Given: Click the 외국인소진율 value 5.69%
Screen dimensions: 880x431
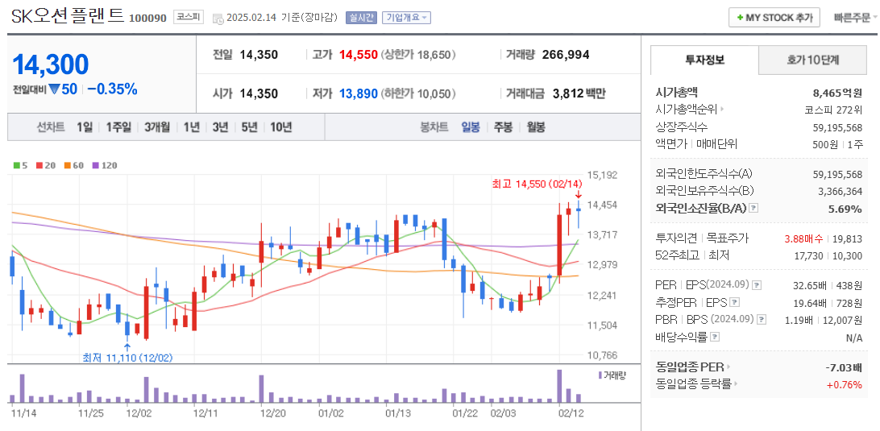Looking at the screenshot, I should (845, 209).
